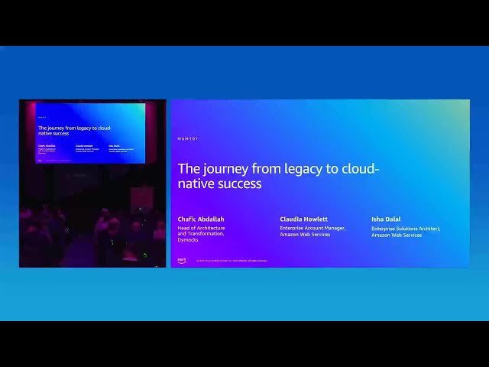Click the MAM101 session code label
489x367 pixels.
(x=188, y=139)
